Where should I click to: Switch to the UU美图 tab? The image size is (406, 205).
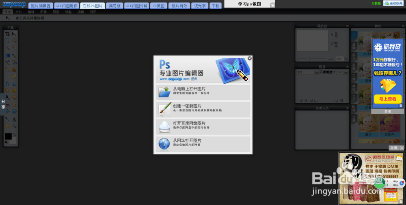[159, 6]
